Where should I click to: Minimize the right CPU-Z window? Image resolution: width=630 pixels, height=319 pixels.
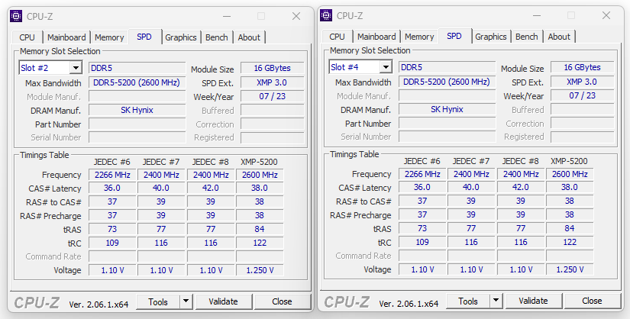click(x=537, y=15)
